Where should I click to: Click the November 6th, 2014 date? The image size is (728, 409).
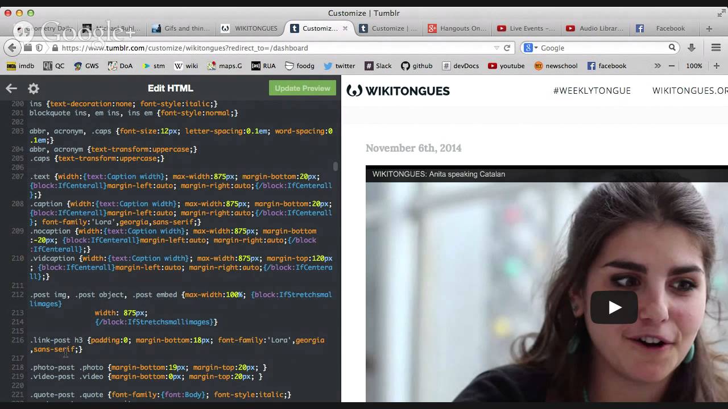click(413, 148)
